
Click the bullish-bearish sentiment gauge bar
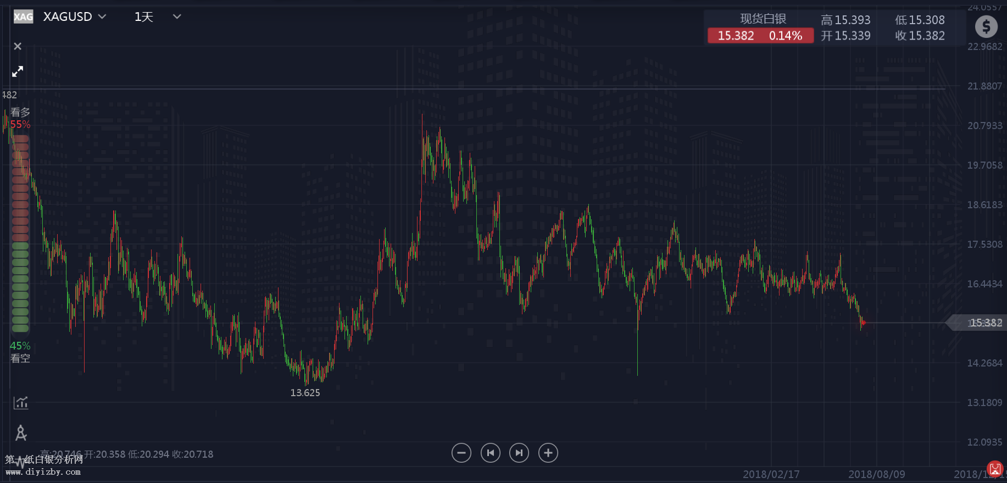[20, 234]
